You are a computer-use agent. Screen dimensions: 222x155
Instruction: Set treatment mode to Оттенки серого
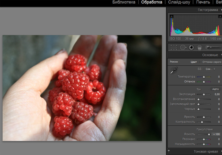212,62
